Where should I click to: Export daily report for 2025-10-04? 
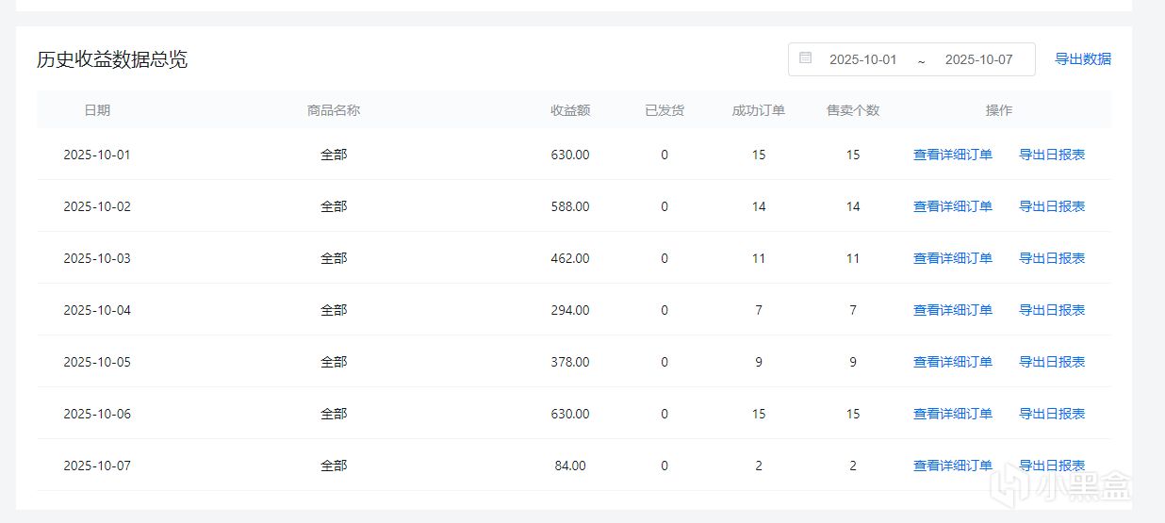(x=1051, y=310)
